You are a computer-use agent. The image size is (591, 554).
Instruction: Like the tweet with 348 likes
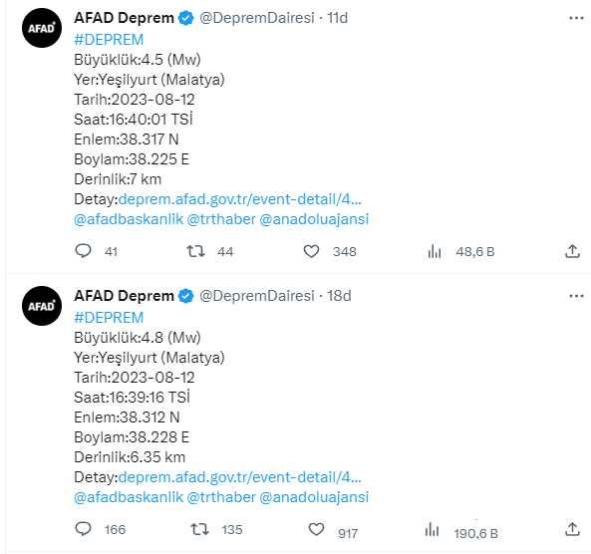point(311,251)
